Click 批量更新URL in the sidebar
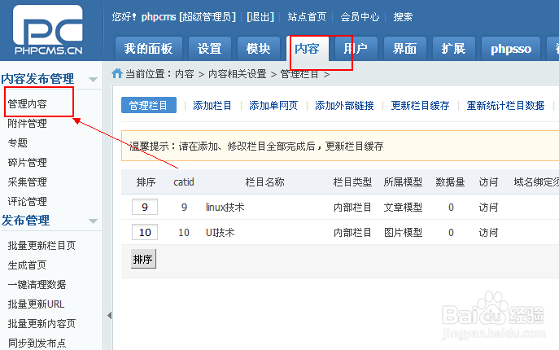Screen dimensions: 559x350 pos(36,304)
